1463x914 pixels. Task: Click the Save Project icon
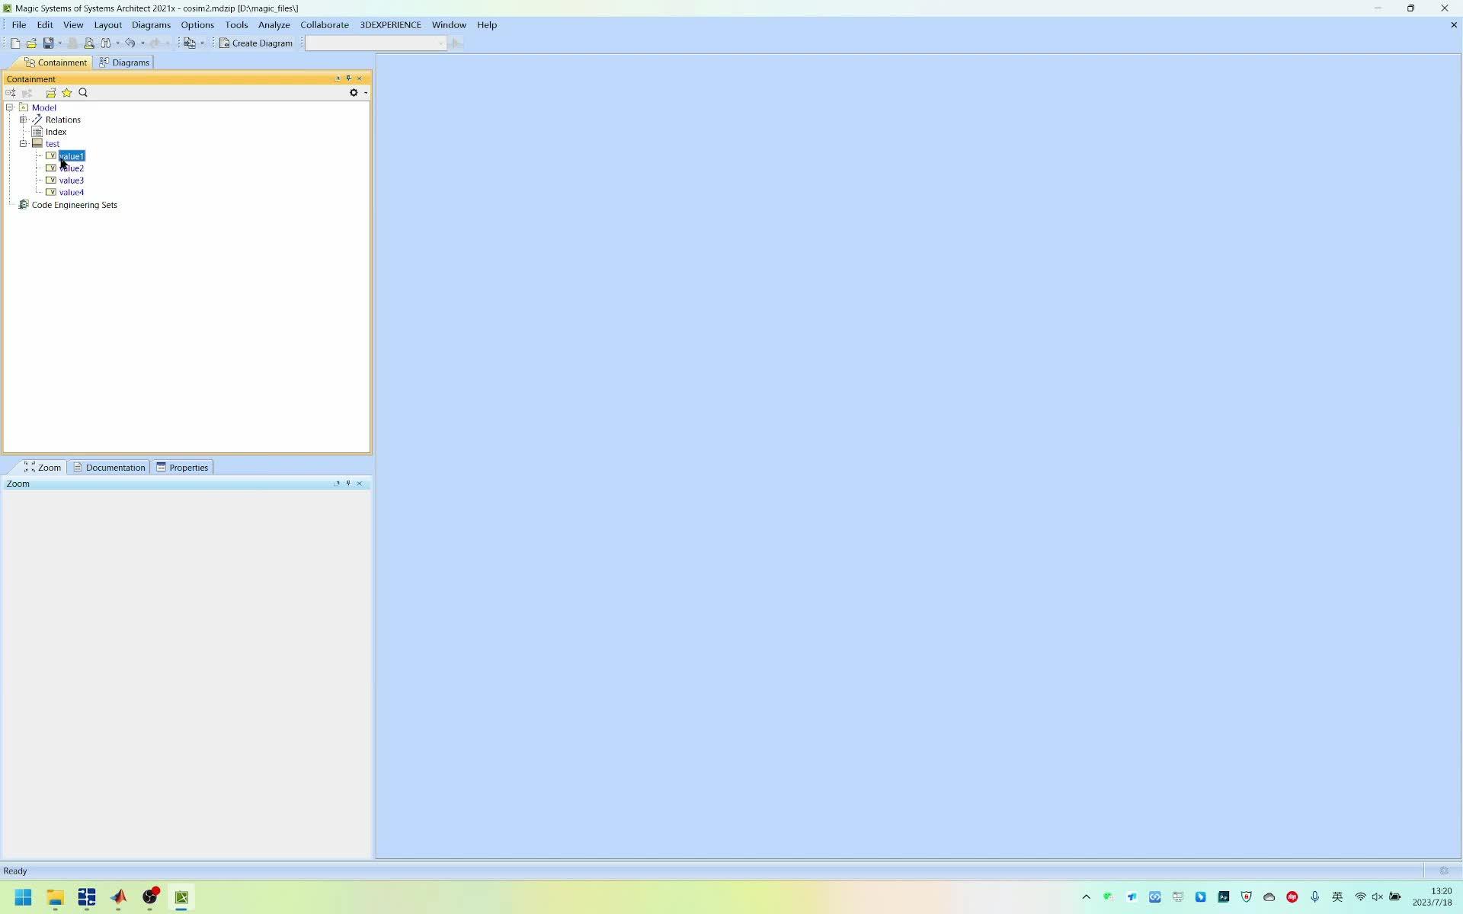(48, 43)
